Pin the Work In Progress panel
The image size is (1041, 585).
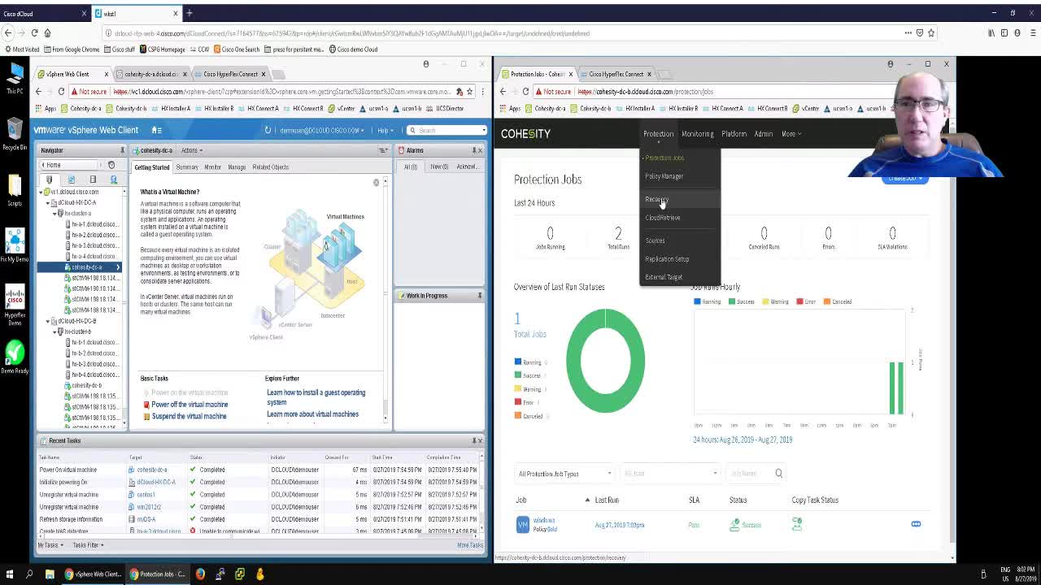pos(479,296)
